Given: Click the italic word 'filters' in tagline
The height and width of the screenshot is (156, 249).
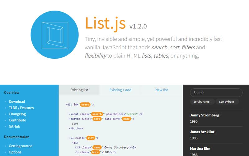Looking at the screenshot, I should tap(188, 47).
